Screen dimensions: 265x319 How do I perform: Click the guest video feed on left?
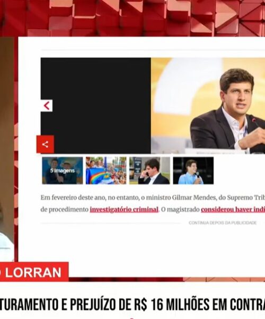(x=7, y=149)
